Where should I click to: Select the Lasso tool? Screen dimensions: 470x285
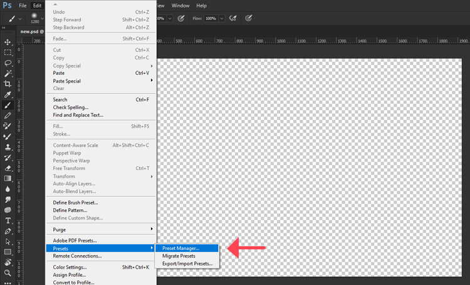pos(8,63)
